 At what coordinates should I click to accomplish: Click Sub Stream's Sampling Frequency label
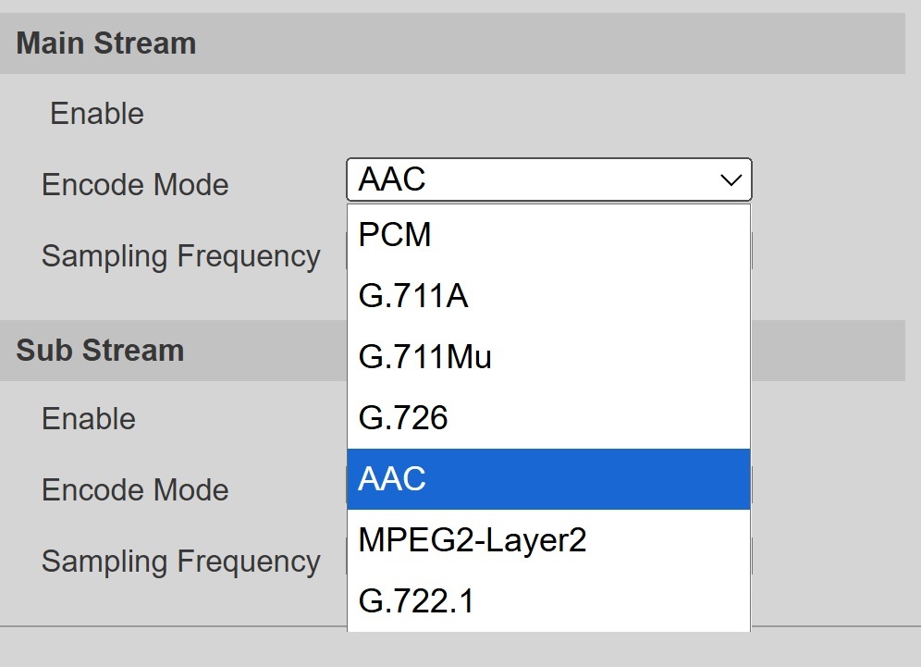(181, 562)
